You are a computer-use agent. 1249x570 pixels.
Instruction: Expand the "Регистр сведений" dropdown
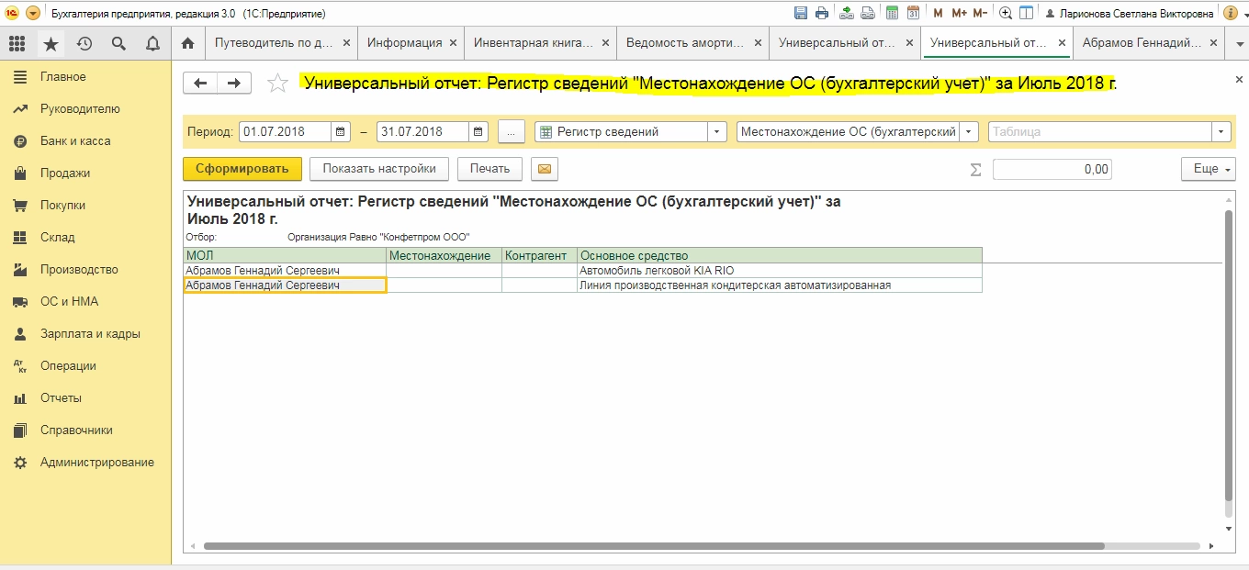click(x=717, y=131)
